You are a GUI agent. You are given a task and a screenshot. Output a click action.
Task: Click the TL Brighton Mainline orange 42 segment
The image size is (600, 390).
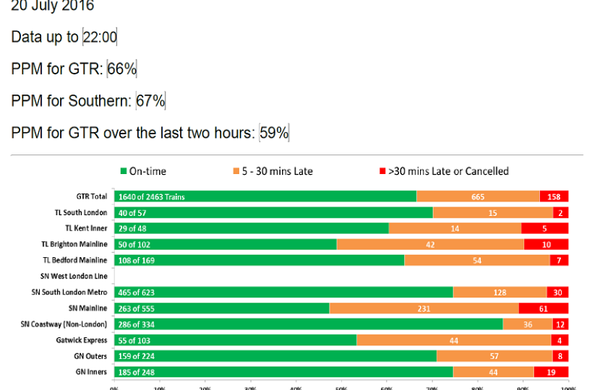(430, 244)
